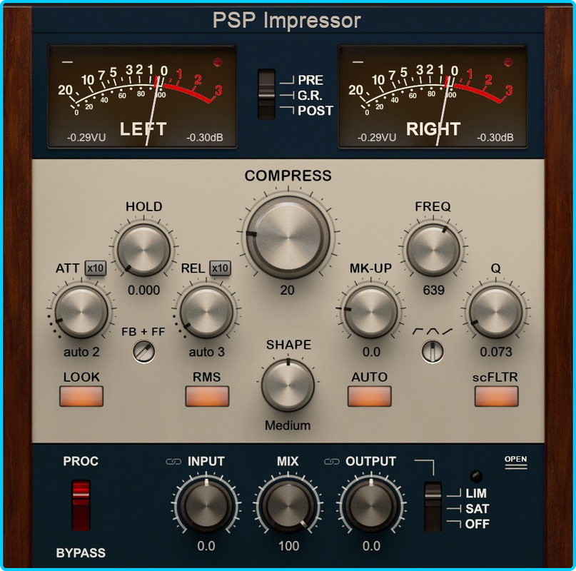Click the Q knob
576x571 pixels.
[x=495, y=312]
